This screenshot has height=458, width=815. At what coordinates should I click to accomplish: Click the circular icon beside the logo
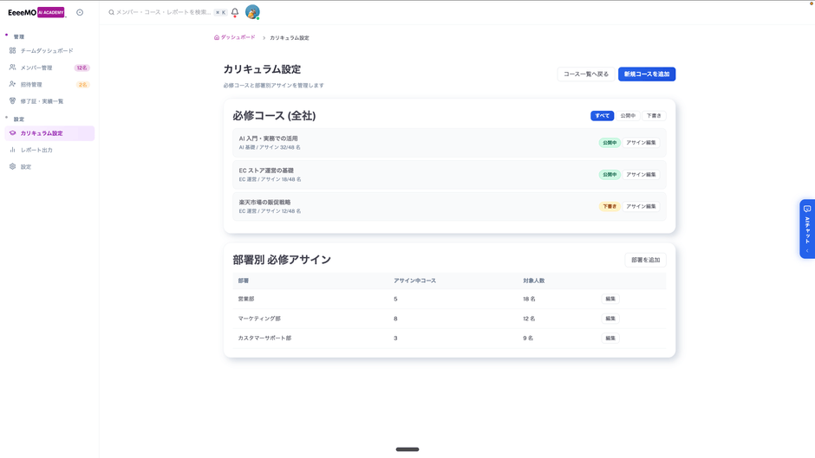(80, 12)
